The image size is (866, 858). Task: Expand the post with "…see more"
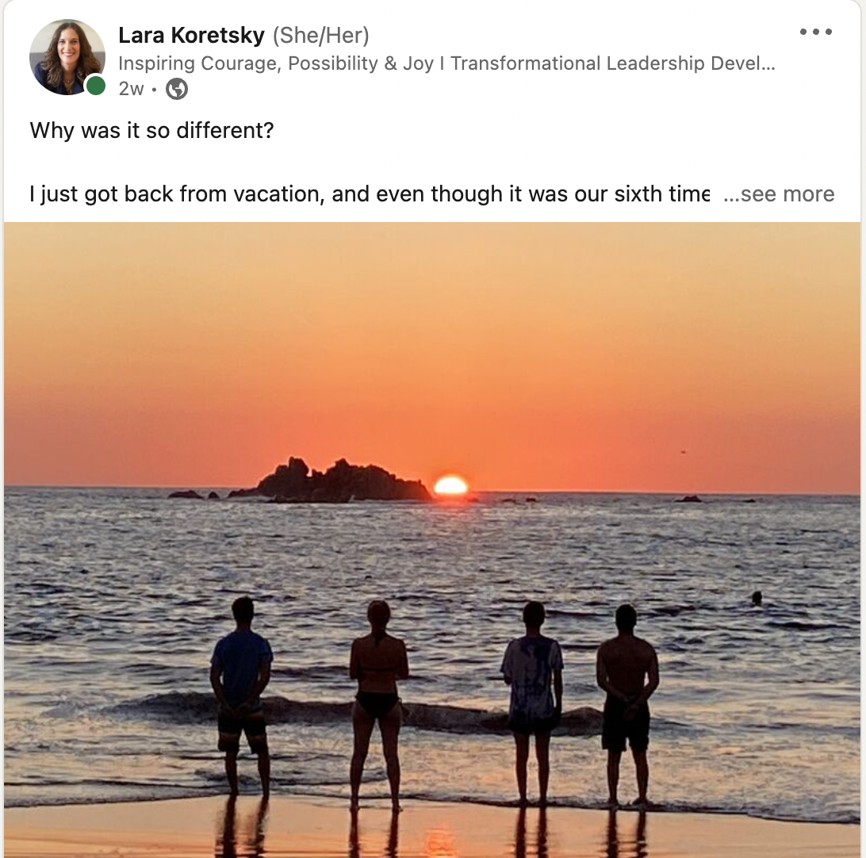pos(779,193)
